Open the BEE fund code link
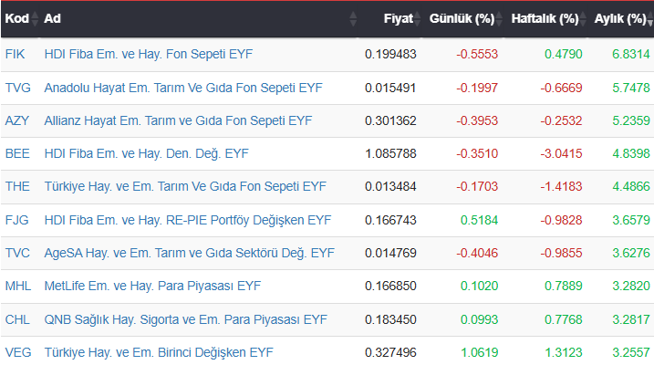The height and width of the screenshot is (365, 654). (17, 154)
